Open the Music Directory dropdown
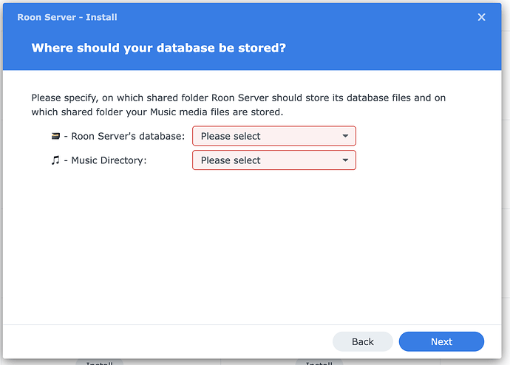Screen dimensions: 510x365 273,160
